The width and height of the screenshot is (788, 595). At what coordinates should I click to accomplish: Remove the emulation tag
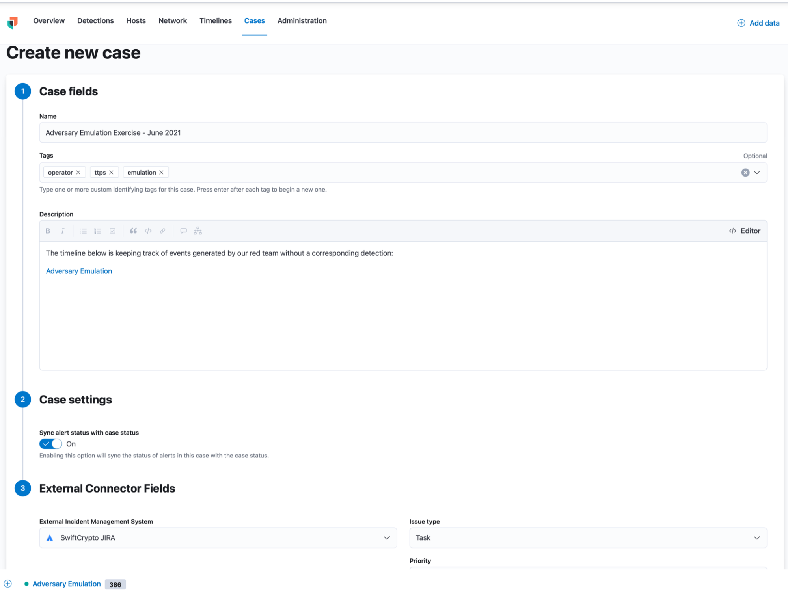click(161, 172)
